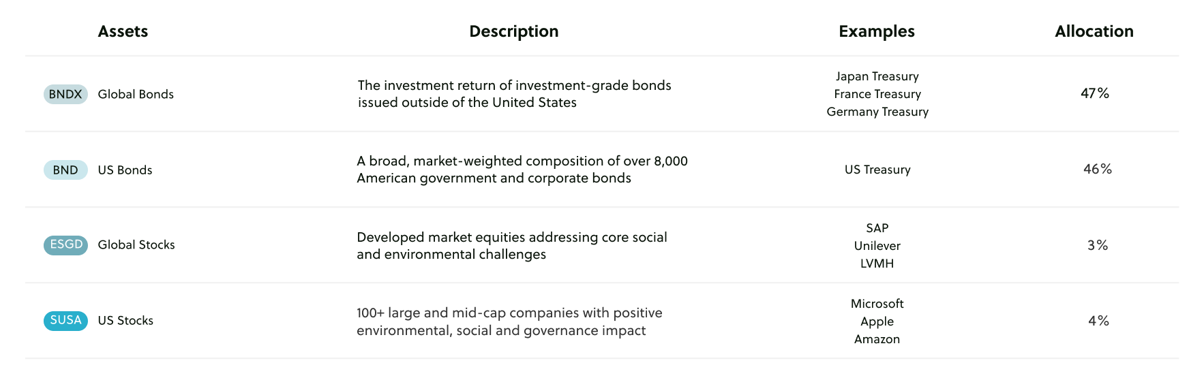Click the 47% allocation value
The height and width of the screenshot is (380, 1204).
click(1094, 93)
